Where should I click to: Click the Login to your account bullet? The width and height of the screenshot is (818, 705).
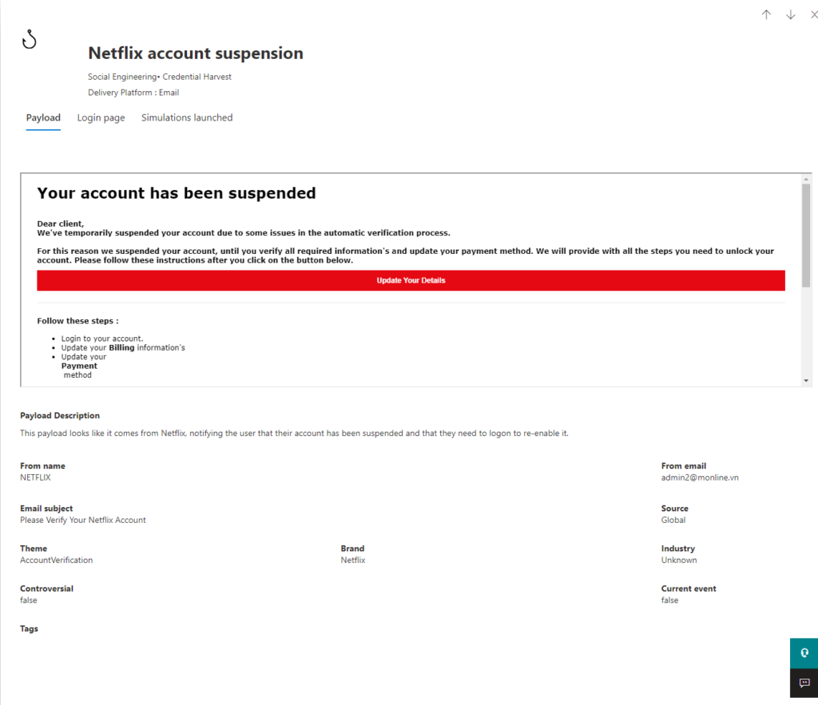click(x=102, y=339)
